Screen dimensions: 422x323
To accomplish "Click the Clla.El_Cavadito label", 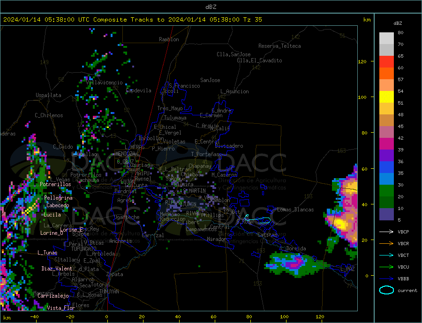I will pyautogui.click(x=259, y=60).
